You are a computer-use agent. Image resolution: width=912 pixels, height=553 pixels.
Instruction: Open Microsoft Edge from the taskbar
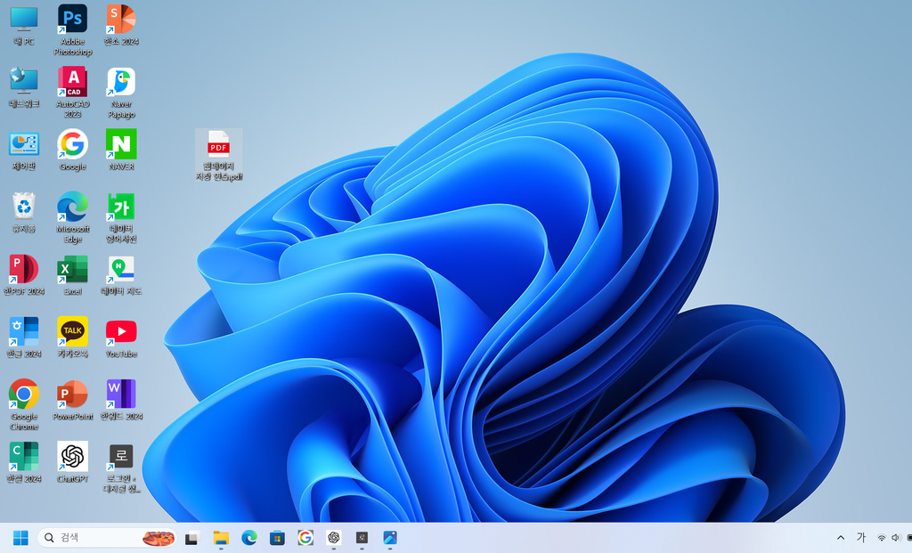(249, 538)
